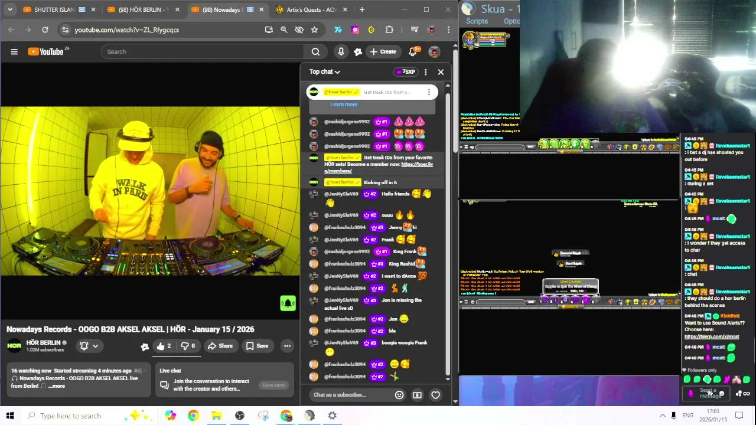Go to the YouTube home logo
Image resolution: width=756 pixels, height=425 pixels.
[46, 51]
